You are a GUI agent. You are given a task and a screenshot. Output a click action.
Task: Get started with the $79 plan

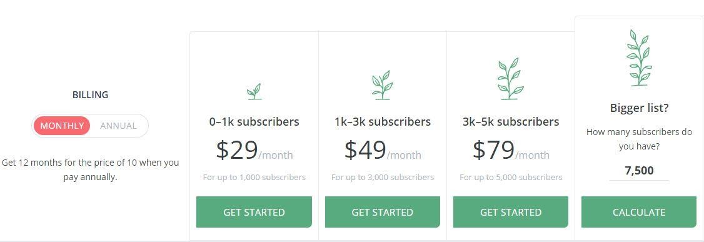coord(511,212)
